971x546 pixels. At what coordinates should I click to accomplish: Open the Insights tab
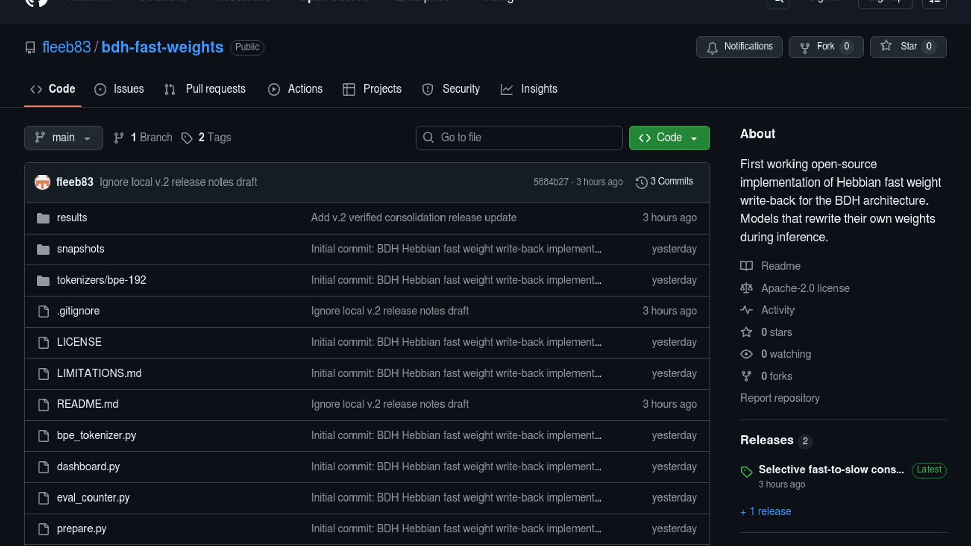[529, 89]
